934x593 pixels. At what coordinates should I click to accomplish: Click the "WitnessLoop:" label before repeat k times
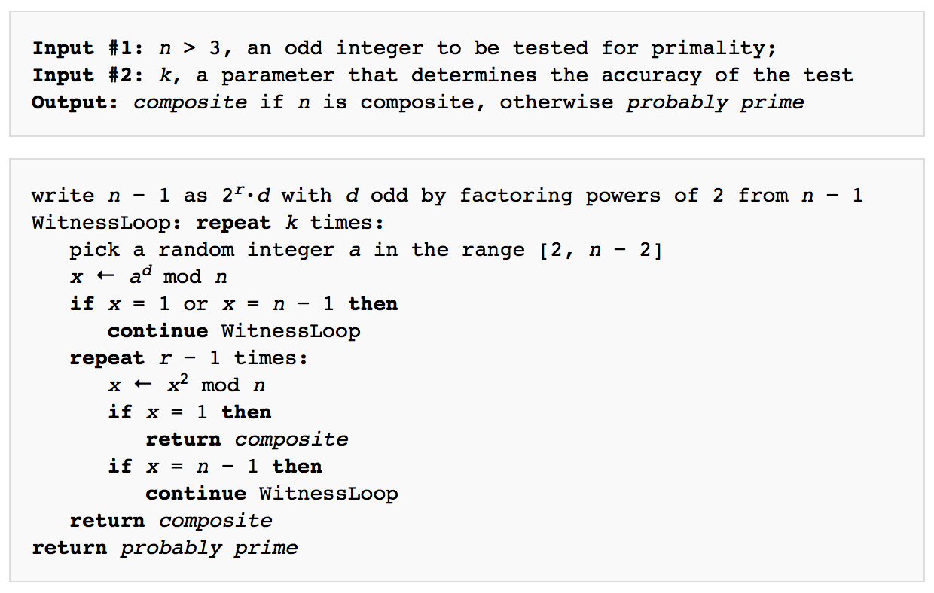108,223
